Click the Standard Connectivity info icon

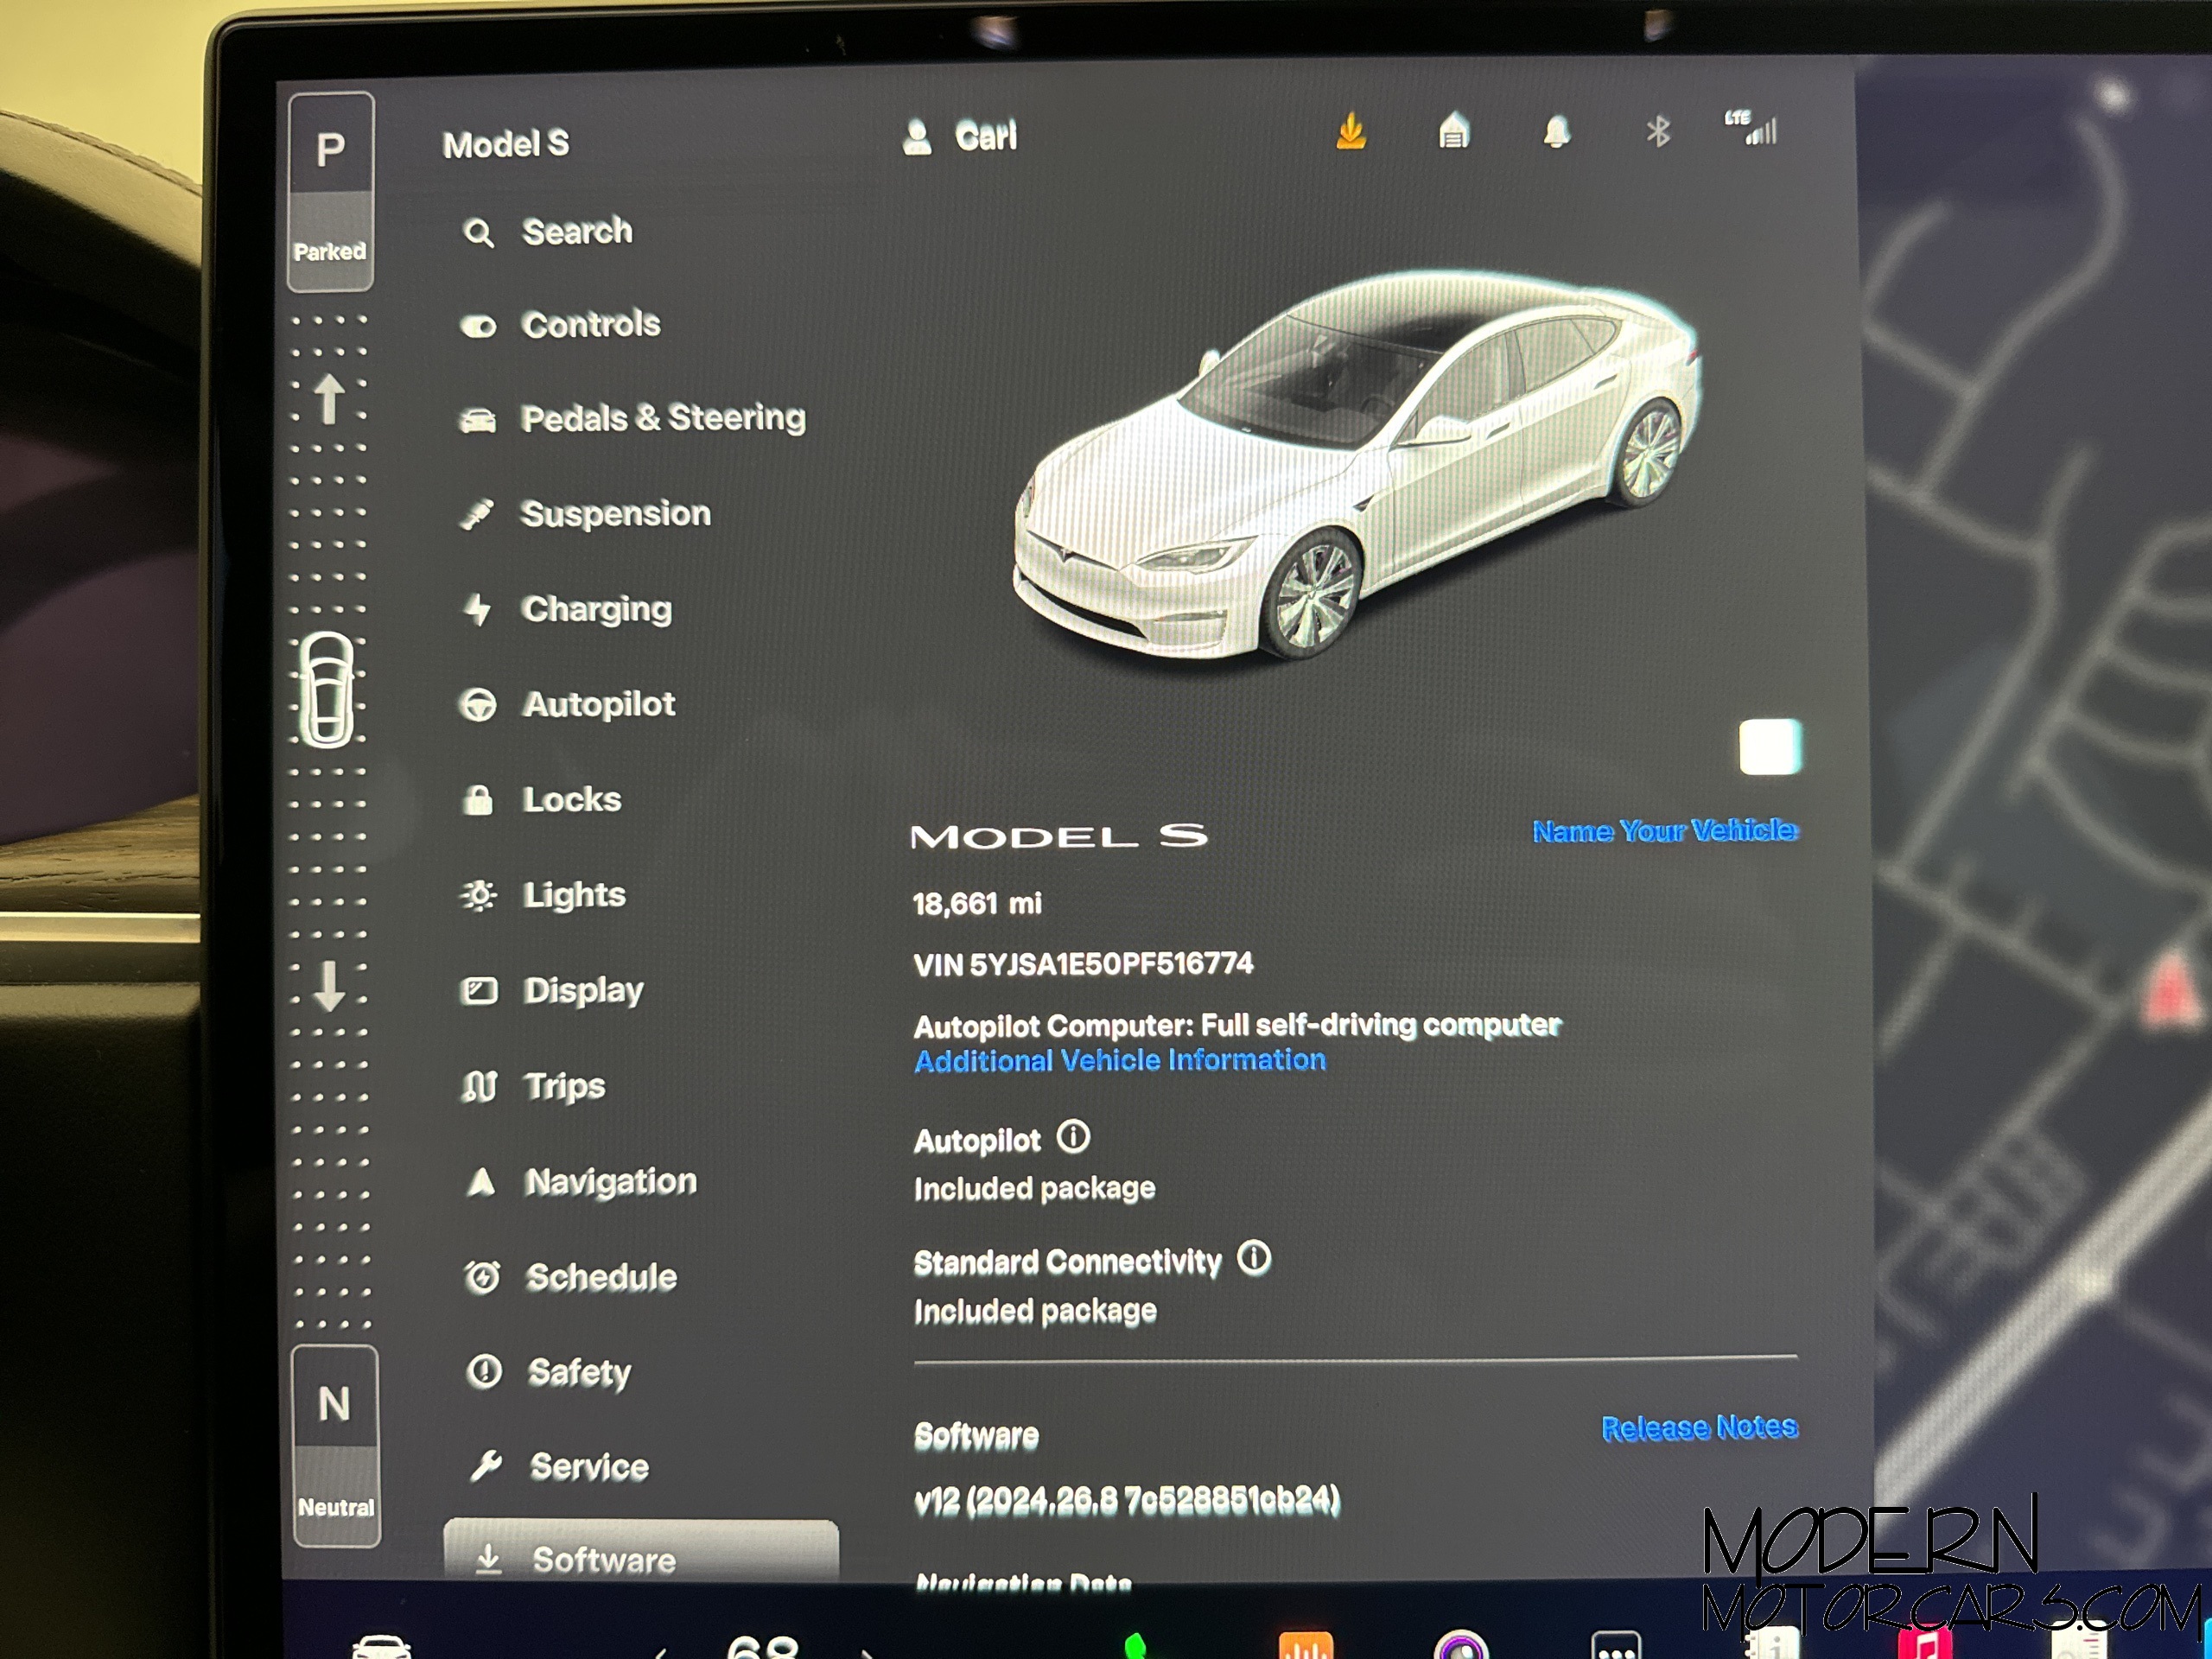[1254, 1258]
